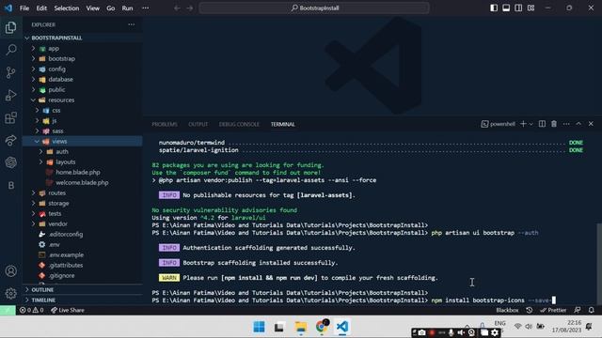Expand the Outline section
This screenshot has height=338, width=602.
click(83, 290)
